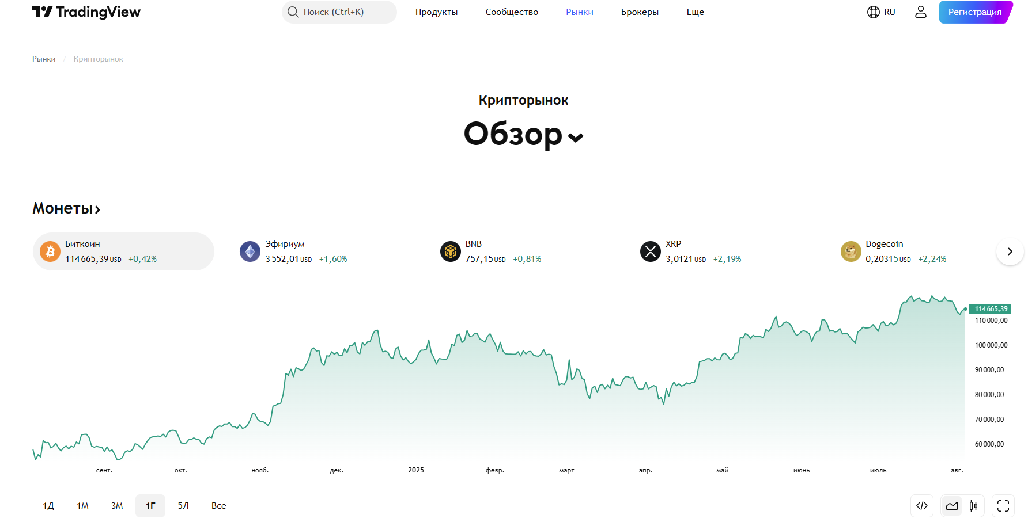Select the Dogecoin coin icon
Screen dimensions: 1028x526
(x=851, y=251)
